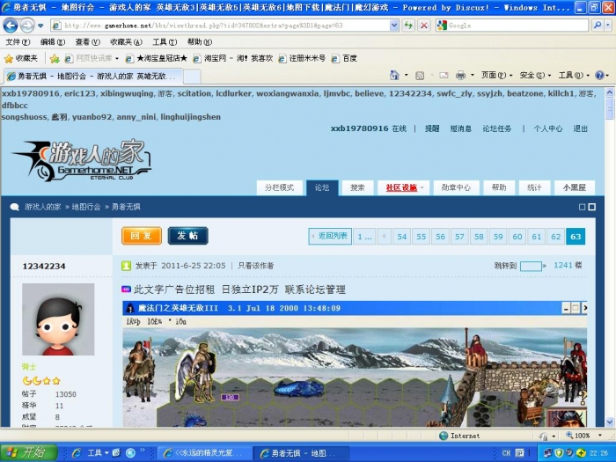The image size is (616, 462).
Task: Expand the print options dropdown arrow
Action: 473,75
